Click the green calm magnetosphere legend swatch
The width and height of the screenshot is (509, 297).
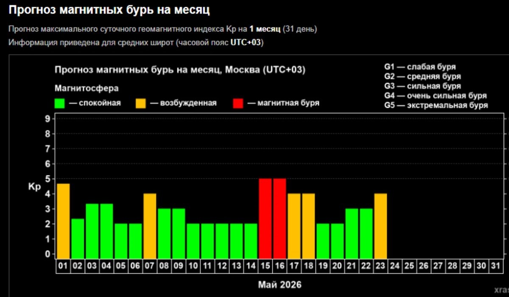[60, 103]
